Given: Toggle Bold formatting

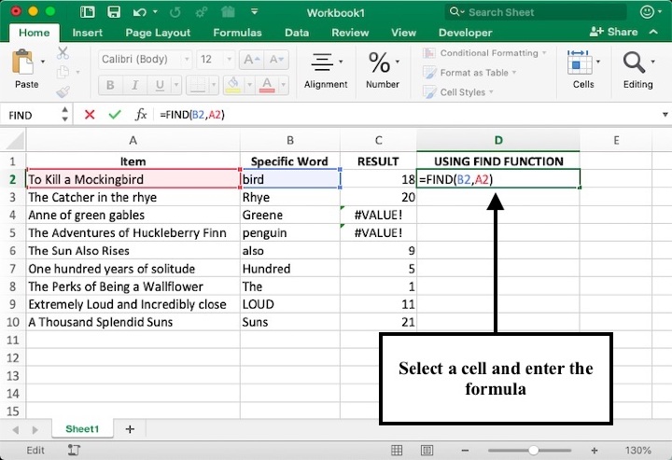Looking at the screenshot, I should point(110,85).
